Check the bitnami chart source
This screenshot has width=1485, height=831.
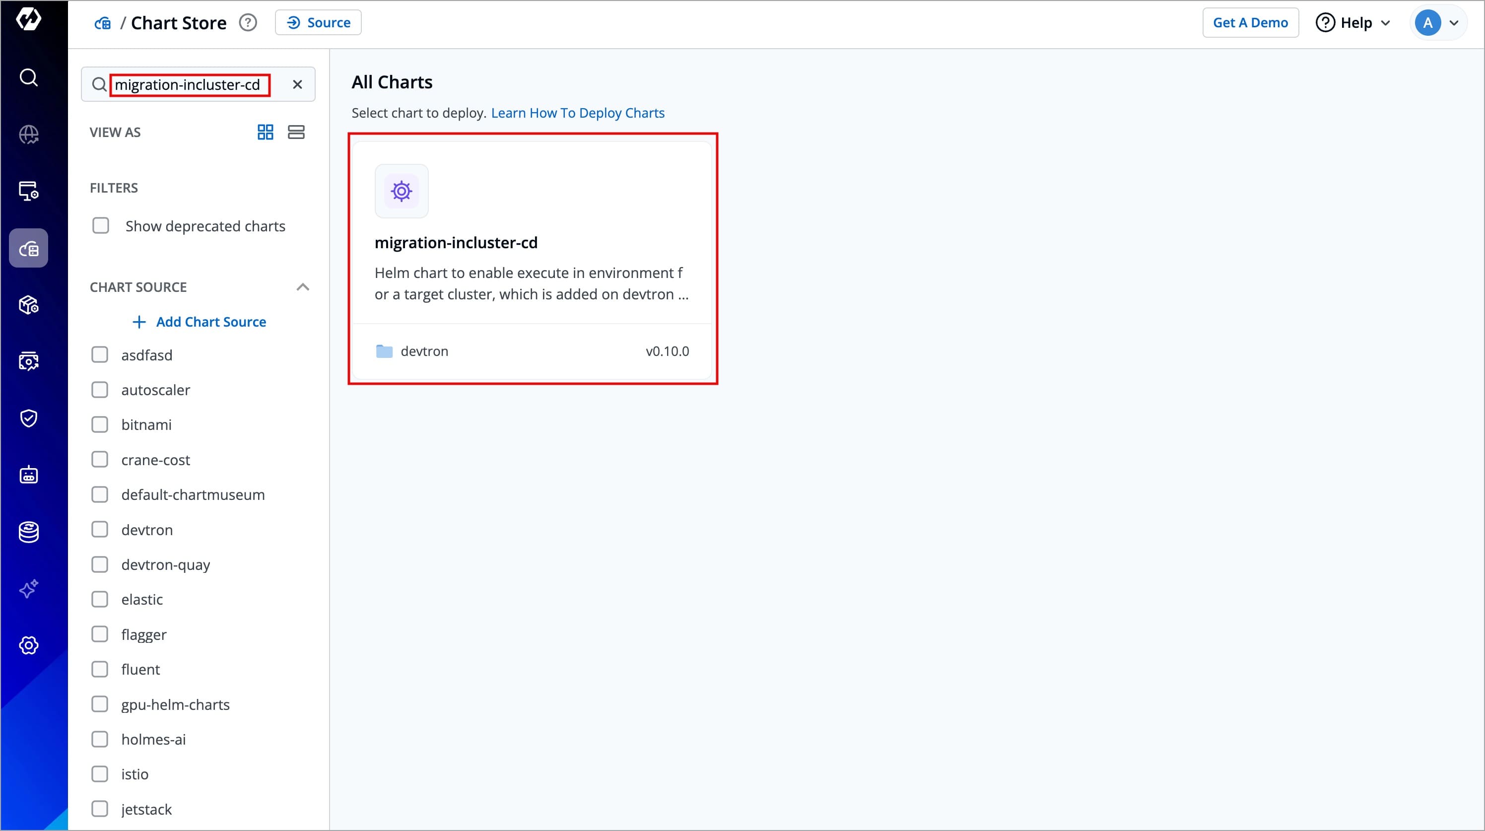(100, 424)
